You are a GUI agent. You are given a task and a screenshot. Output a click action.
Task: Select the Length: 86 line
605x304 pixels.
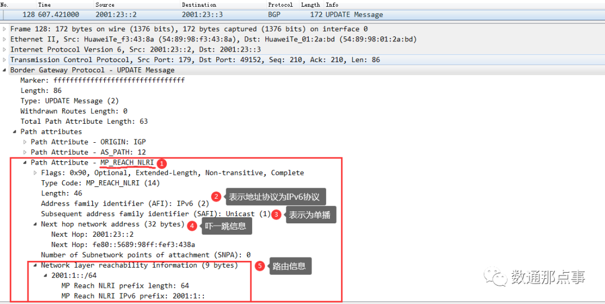41,91
